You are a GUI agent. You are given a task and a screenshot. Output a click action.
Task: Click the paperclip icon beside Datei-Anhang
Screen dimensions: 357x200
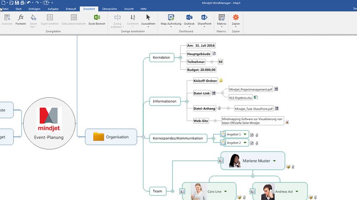(x=220, y=108)
